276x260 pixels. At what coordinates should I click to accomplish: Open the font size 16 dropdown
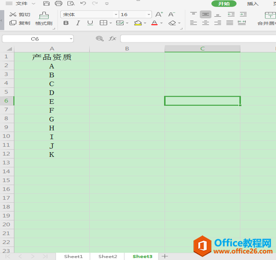[x=149, y=14]
